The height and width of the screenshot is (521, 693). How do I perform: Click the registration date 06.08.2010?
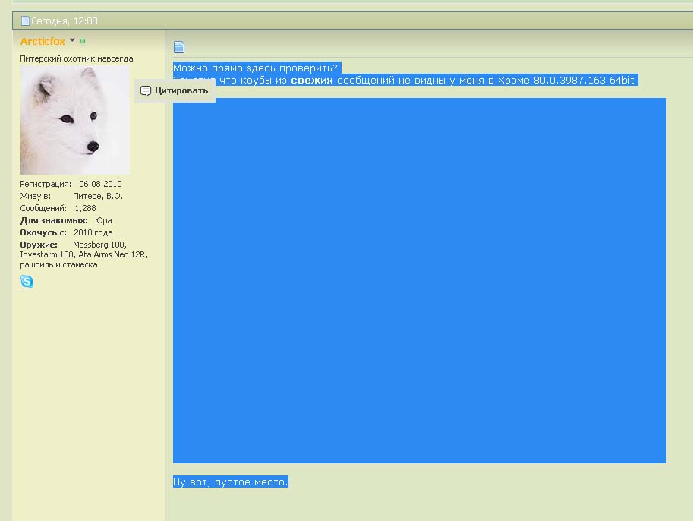(100, 184)
